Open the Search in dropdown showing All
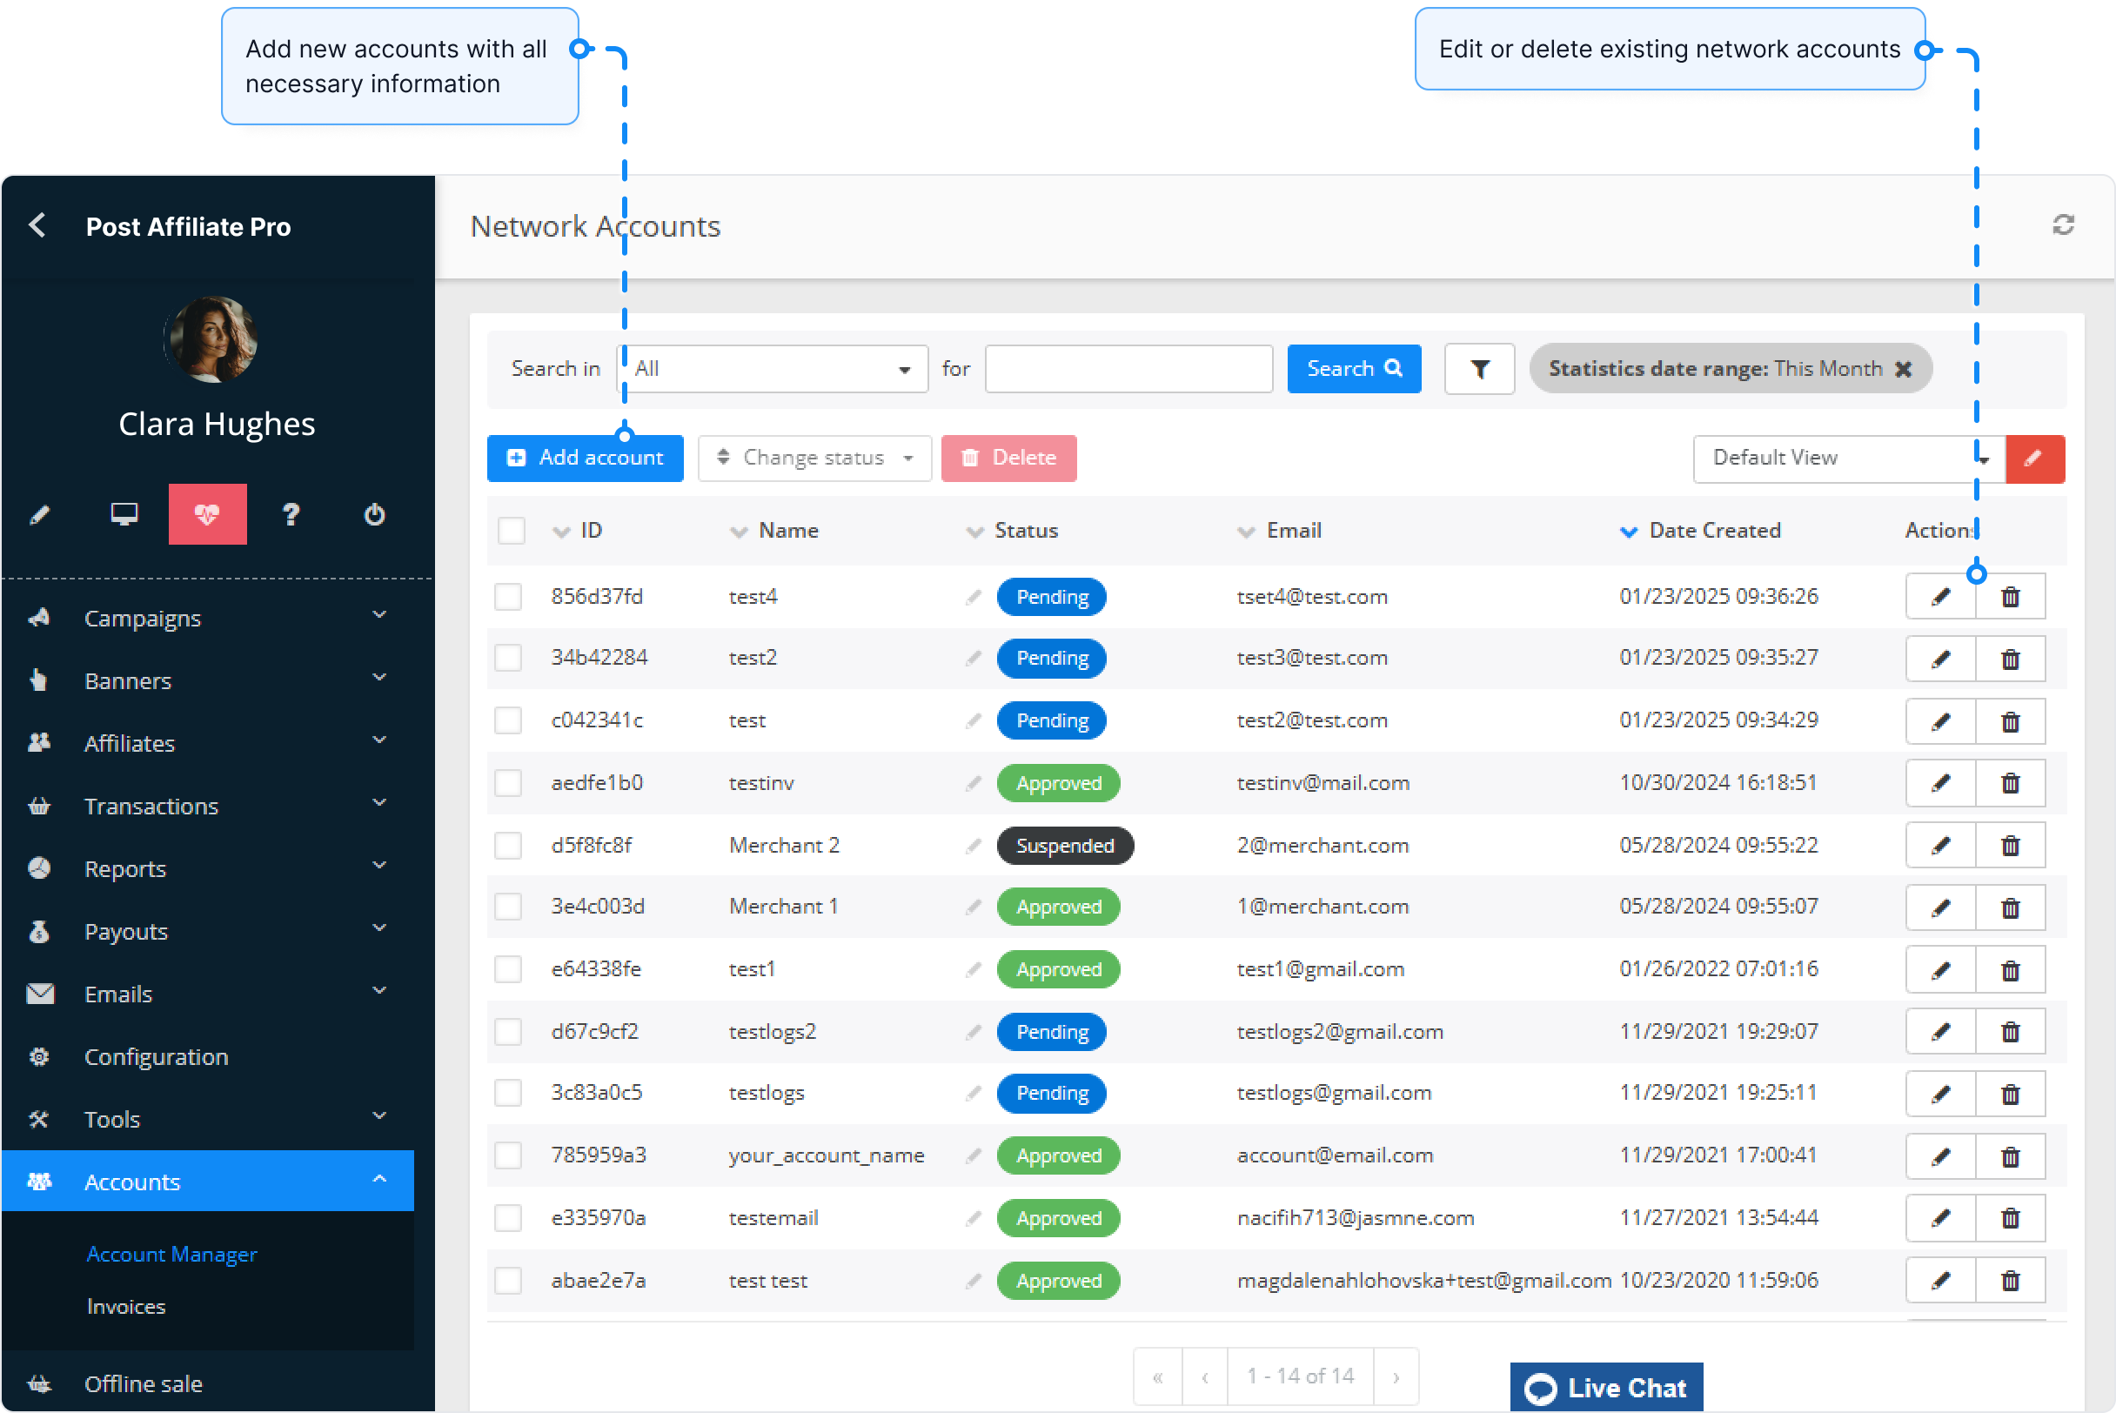The height and width of the screenshot is (1413, 2116). (x=771, y=369)
